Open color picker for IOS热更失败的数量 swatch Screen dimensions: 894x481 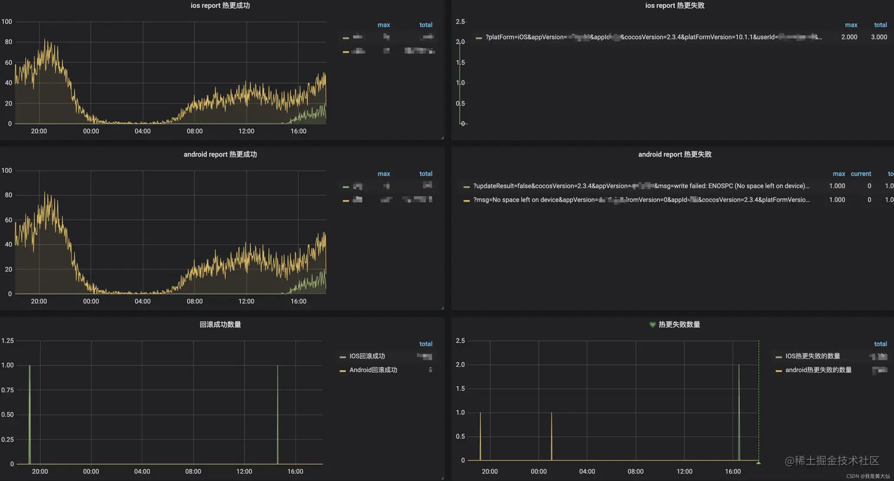[x=779, y=357]
